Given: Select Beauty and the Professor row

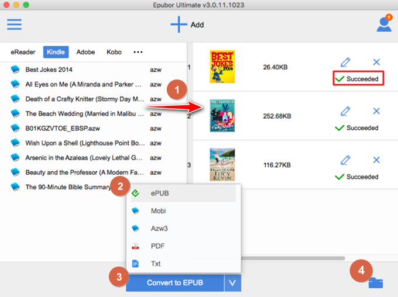Looking at the screenshot, I should [94, 172].
